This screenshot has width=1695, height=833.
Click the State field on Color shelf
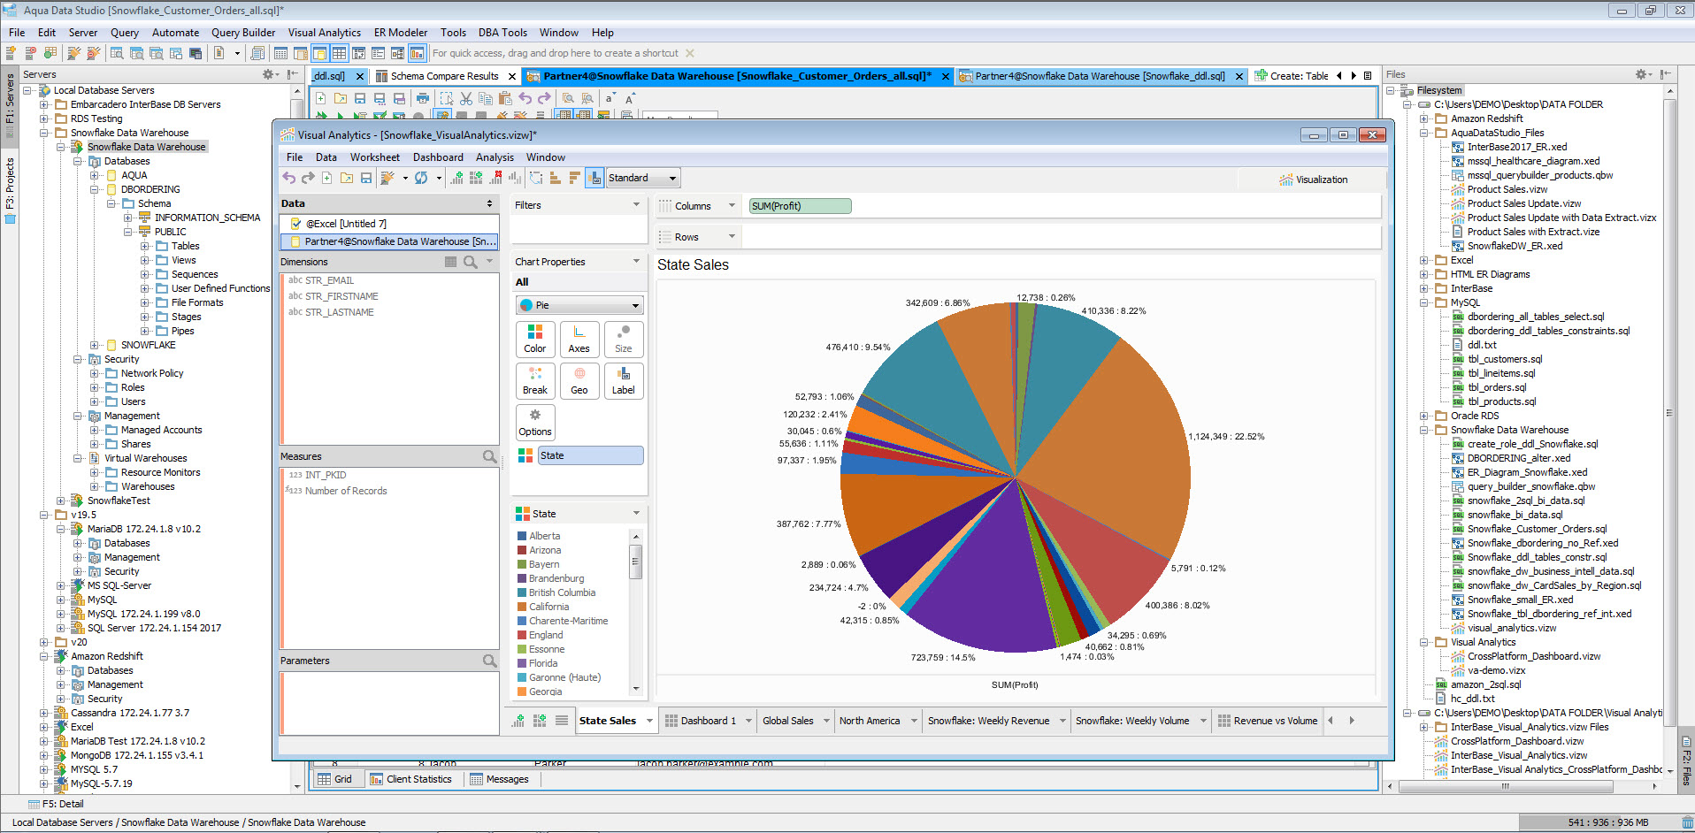tap(590, 455)
